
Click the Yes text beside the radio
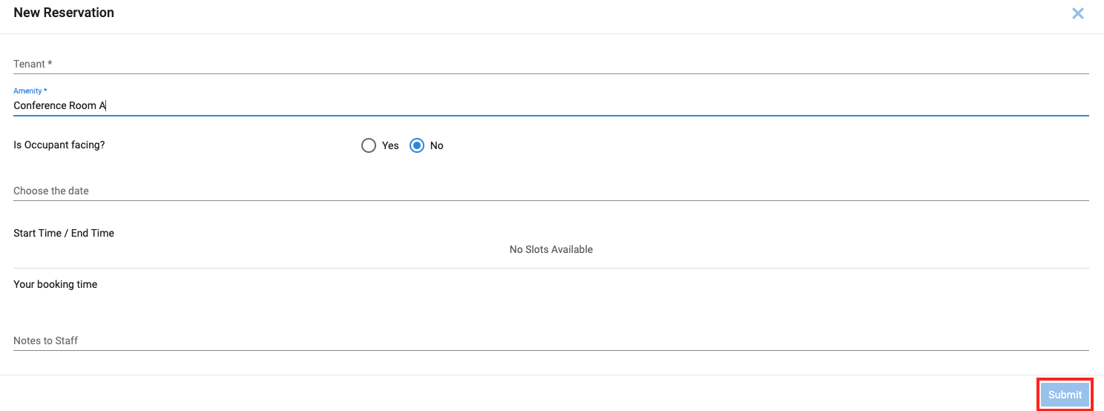[390, 145]
